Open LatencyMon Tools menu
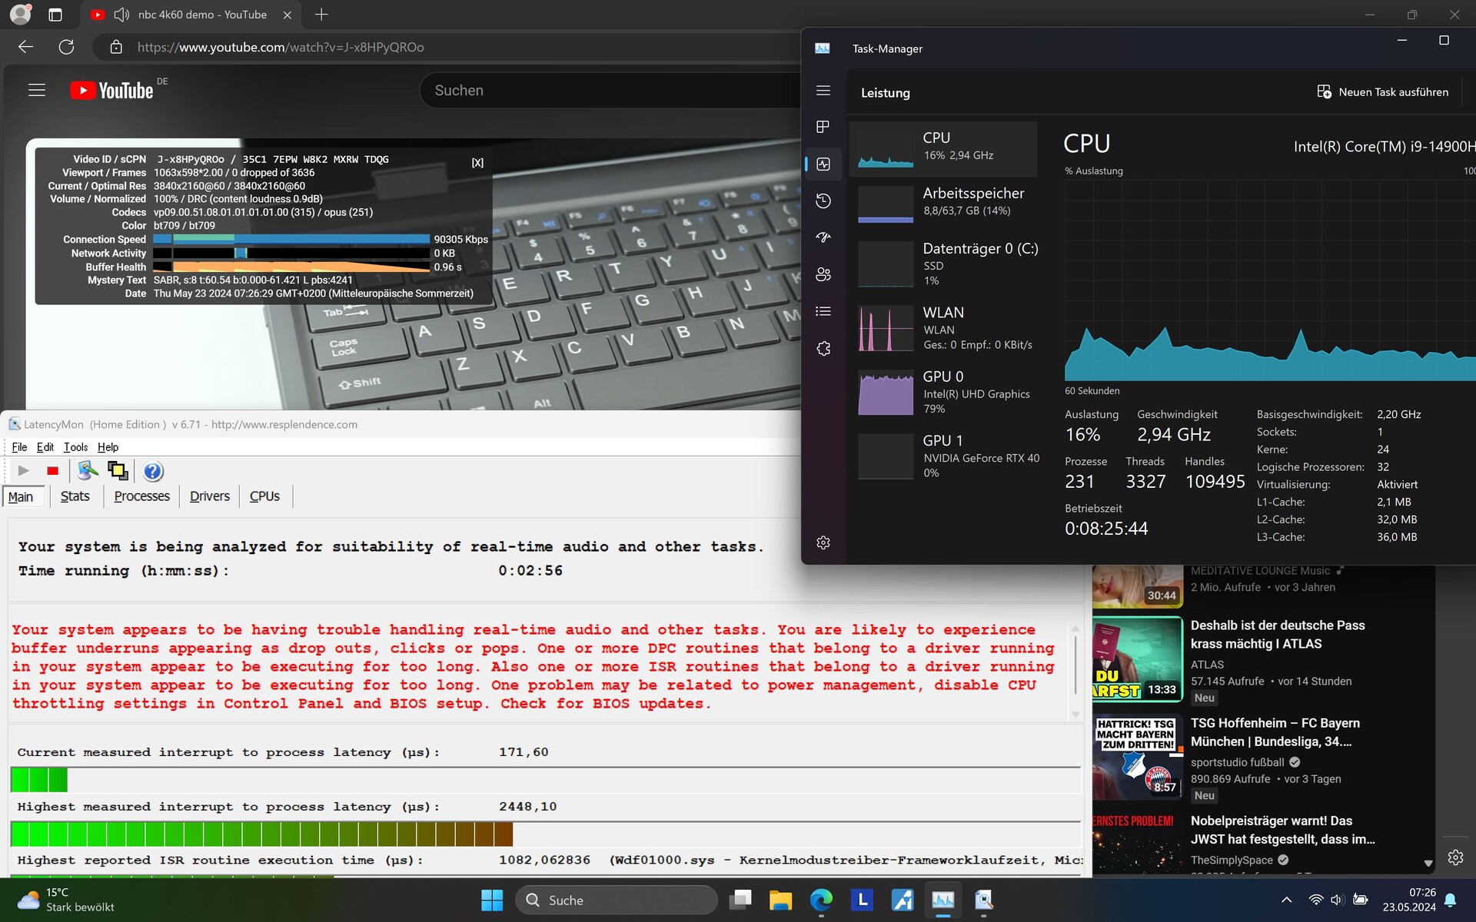Screen dimensions: 1476x922 click(x=75, y=447)
